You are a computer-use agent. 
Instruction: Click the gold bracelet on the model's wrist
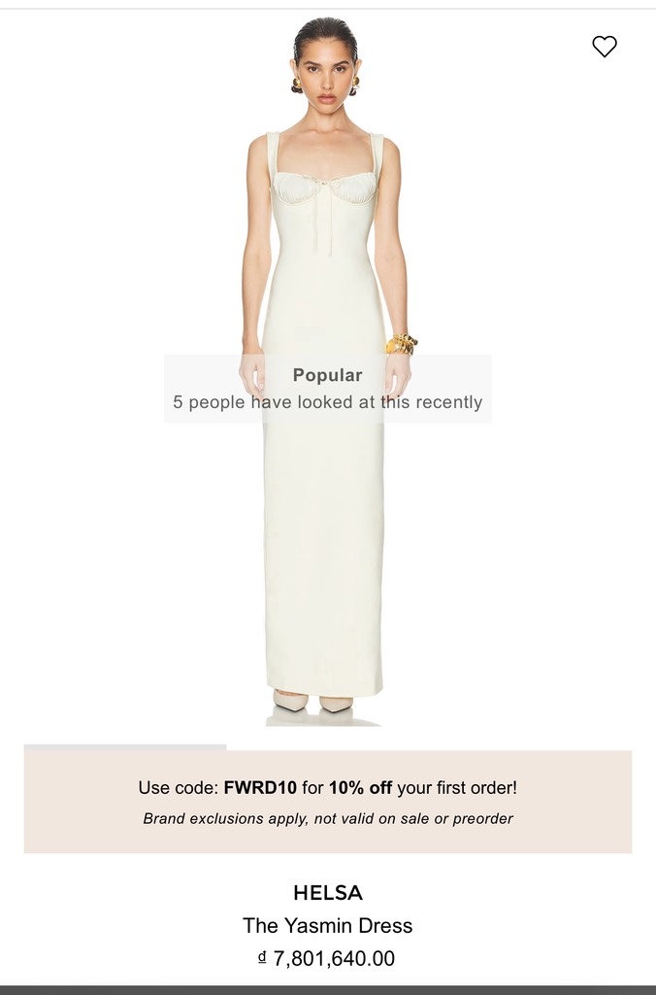pos(401,344)
